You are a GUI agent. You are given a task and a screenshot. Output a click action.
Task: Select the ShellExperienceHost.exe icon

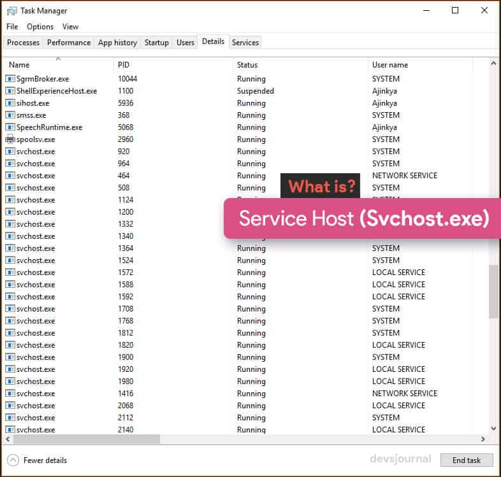coord(10,90)
